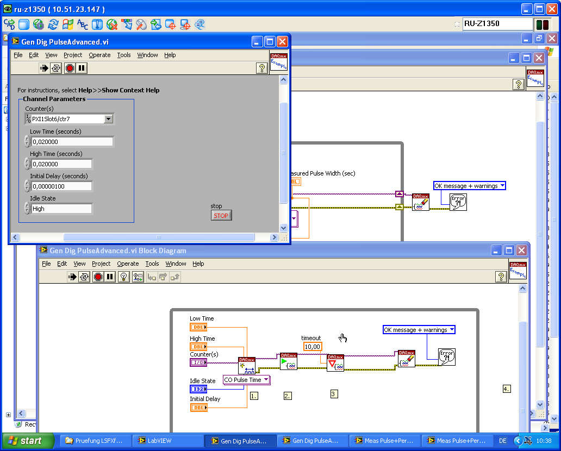The height and width of the screenshot is (451, 561).
Task: Open context help in front panel window
Action: (x=262, y=68)
